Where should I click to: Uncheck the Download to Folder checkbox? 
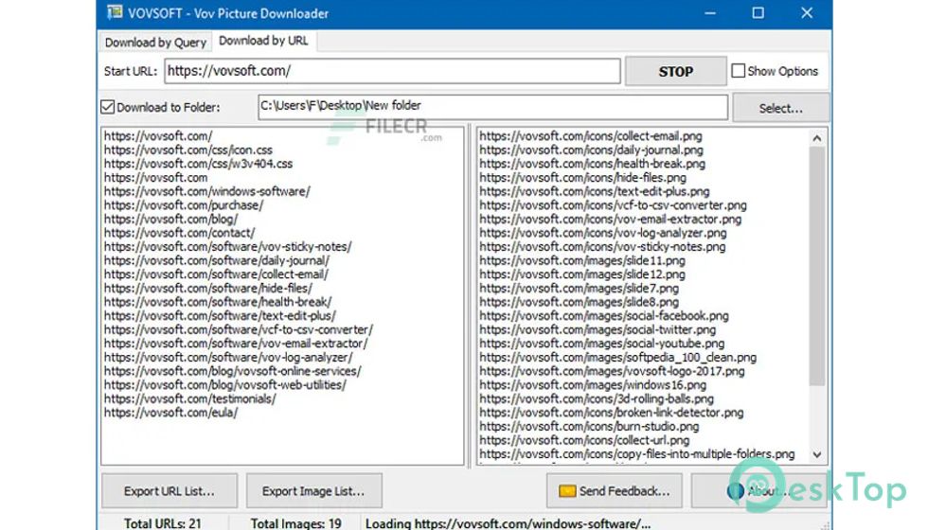point(107,107)
